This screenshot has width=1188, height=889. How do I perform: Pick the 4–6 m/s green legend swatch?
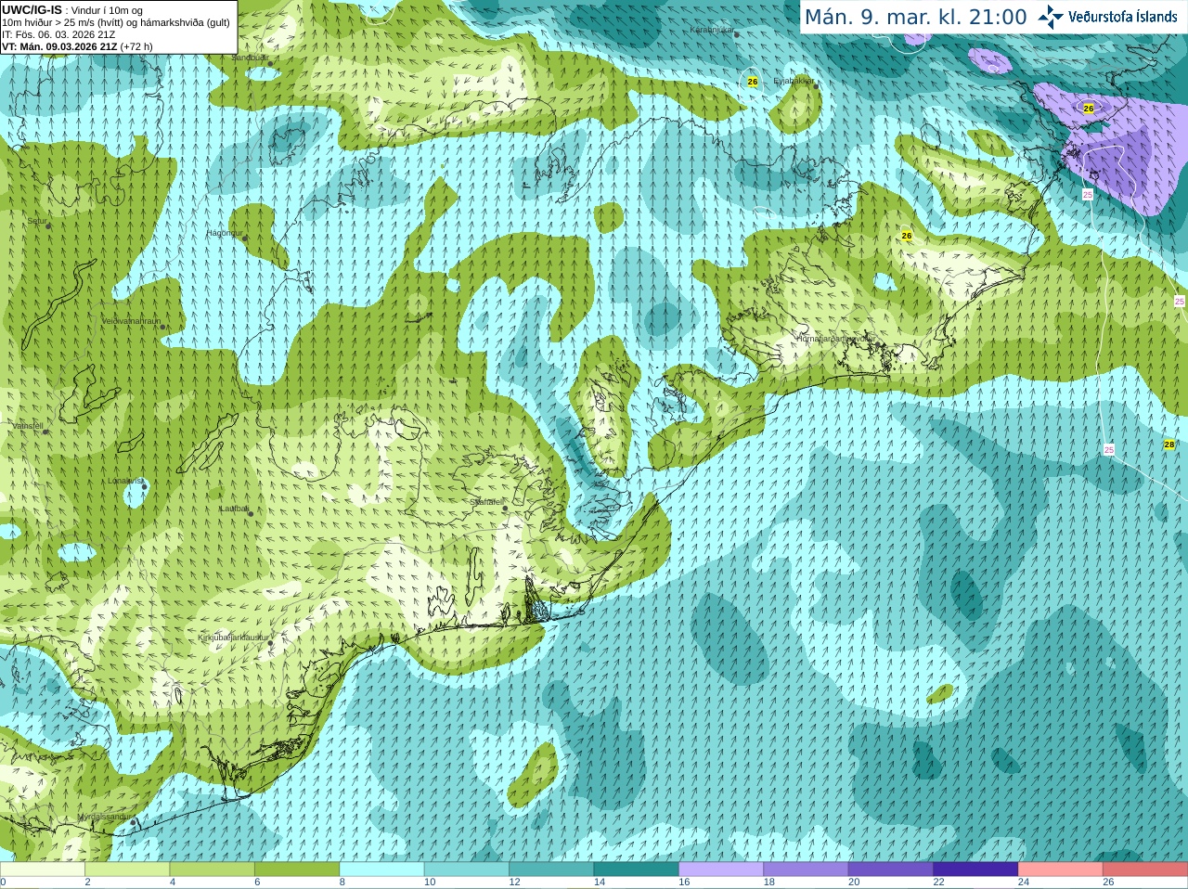(213, 870)
